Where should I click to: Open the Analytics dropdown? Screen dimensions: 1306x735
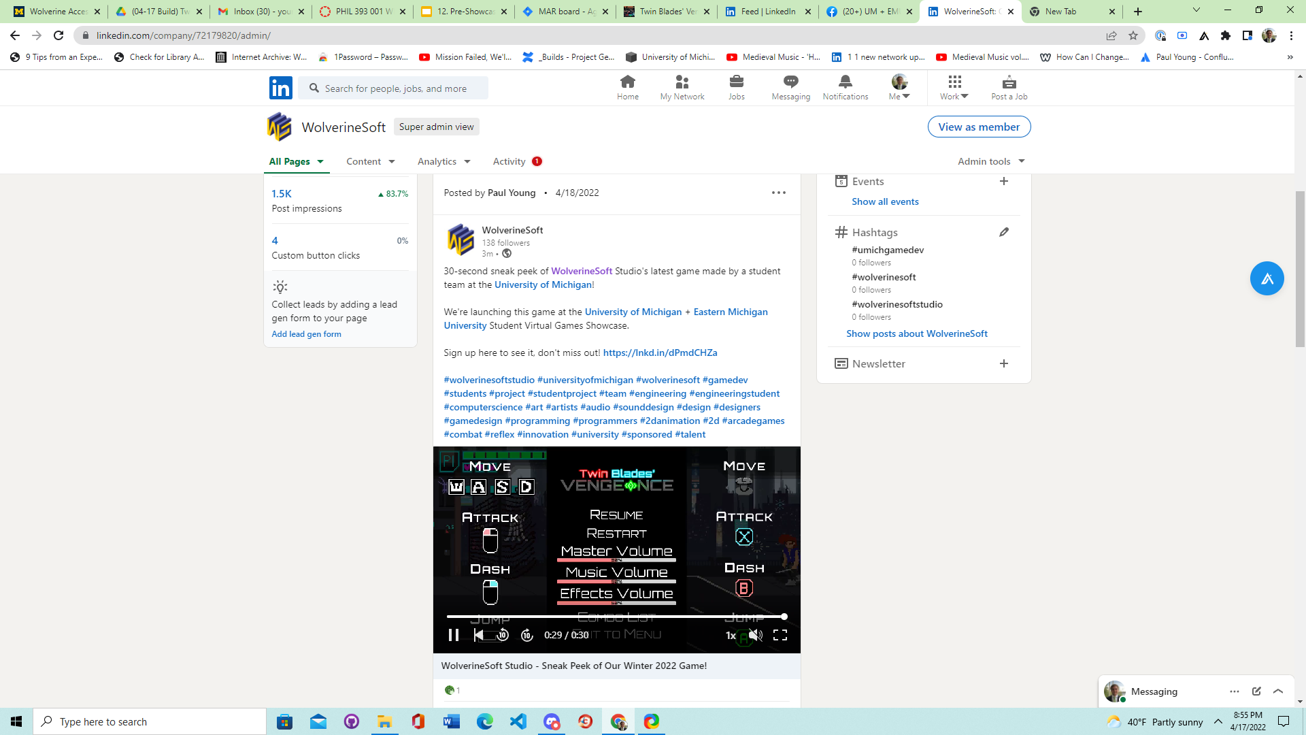443,161
